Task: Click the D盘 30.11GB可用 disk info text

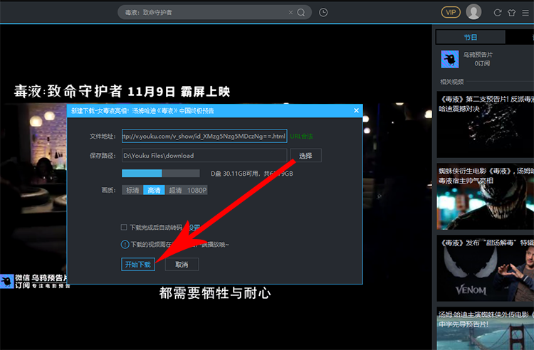Action: pos(251,174)
